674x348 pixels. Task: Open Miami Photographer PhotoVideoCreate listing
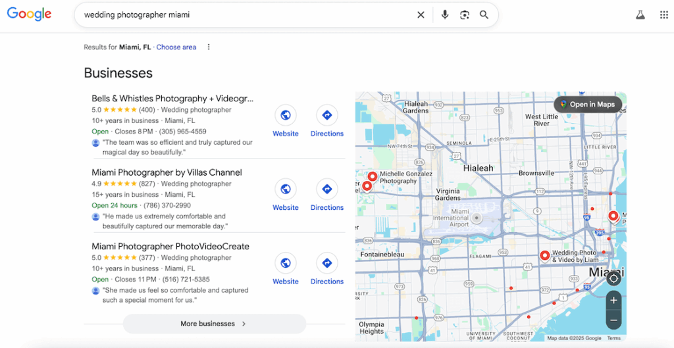click(x=170, y=246)
